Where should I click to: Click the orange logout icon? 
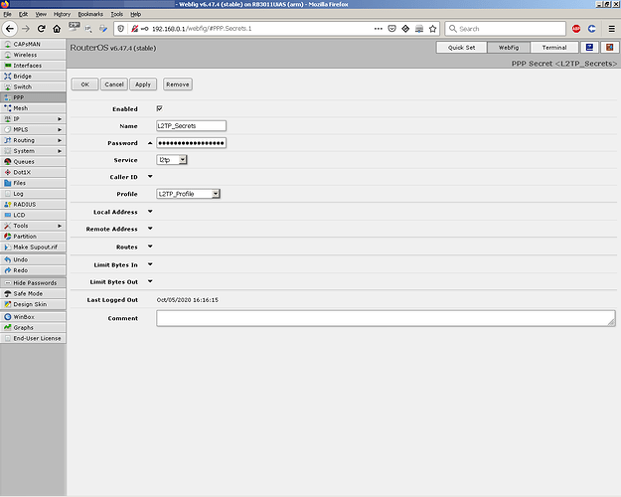tap(609, 48)
